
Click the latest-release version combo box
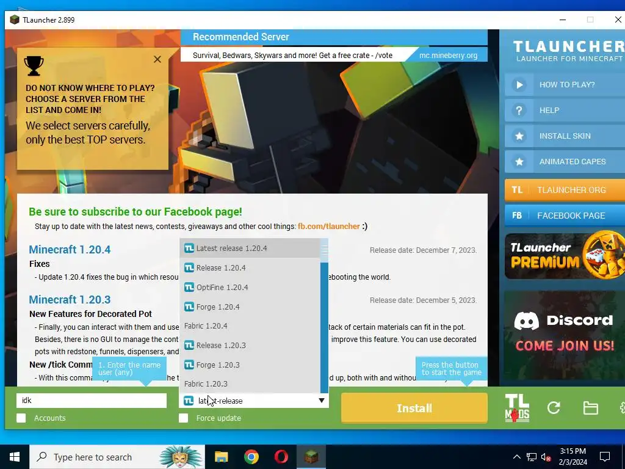tap(254, 401)
